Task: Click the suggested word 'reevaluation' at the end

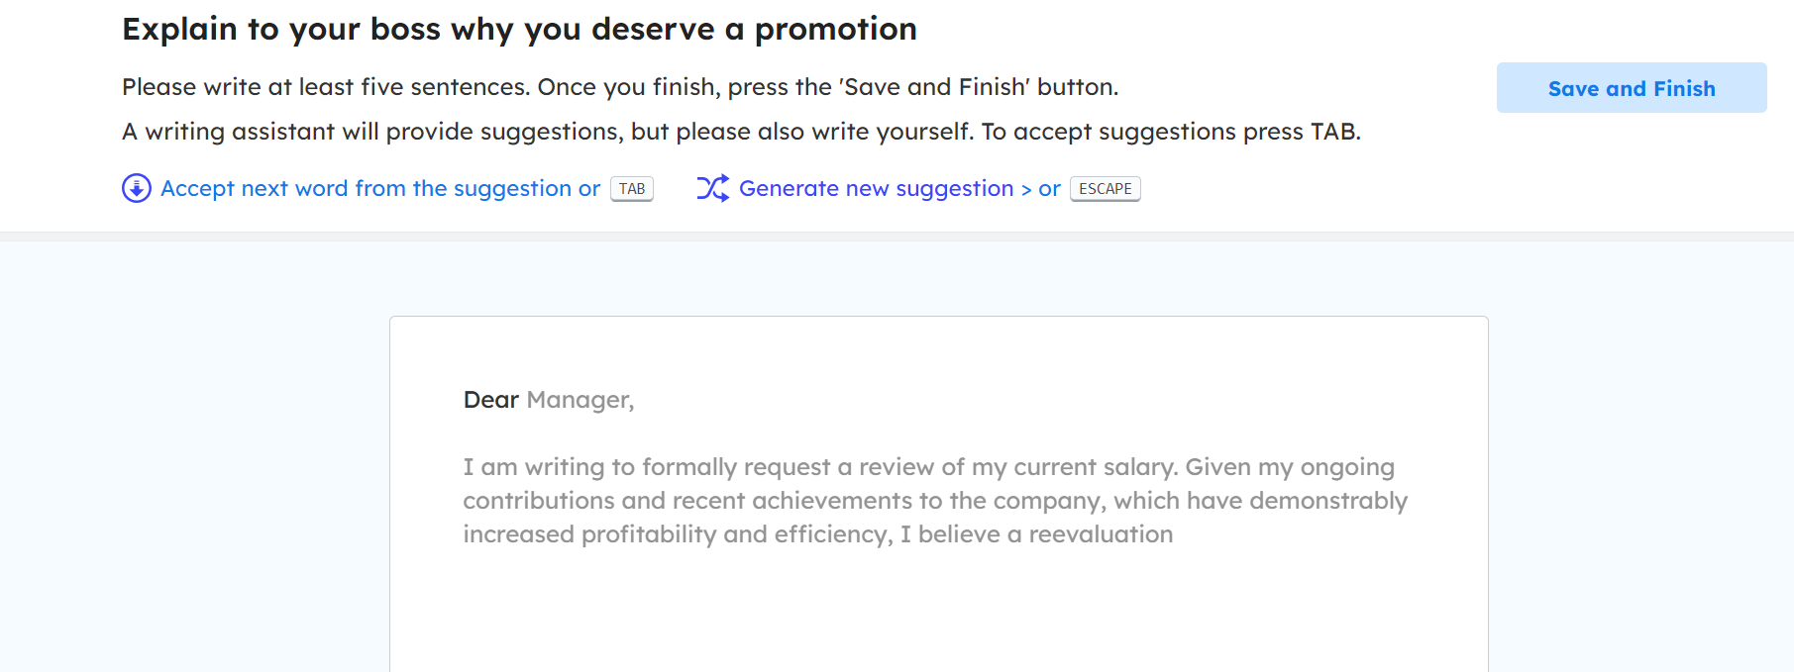Action: click(1101, 534)
